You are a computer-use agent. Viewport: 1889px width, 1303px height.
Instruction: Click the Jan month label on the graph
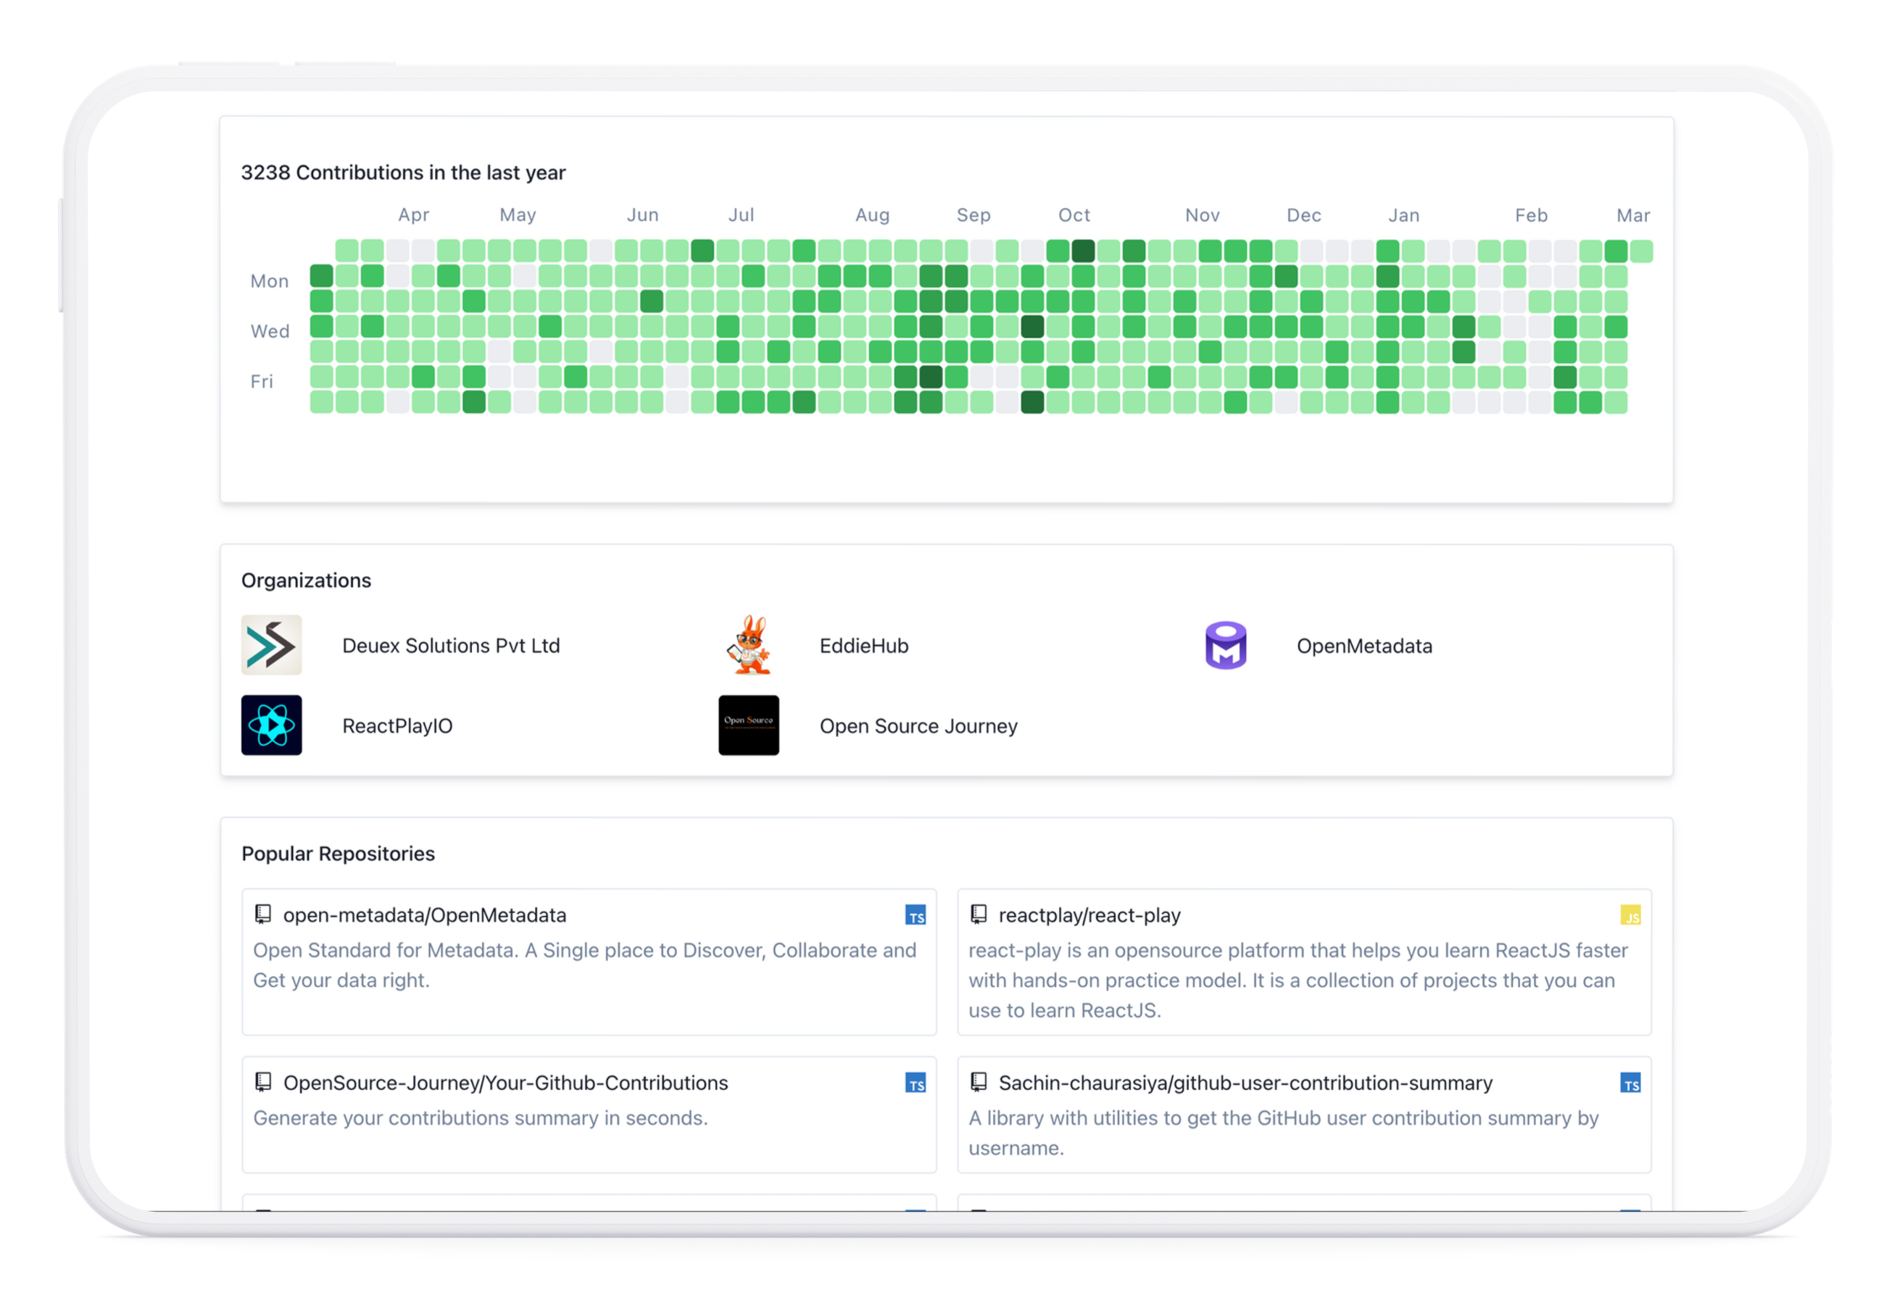point(1404,215)
